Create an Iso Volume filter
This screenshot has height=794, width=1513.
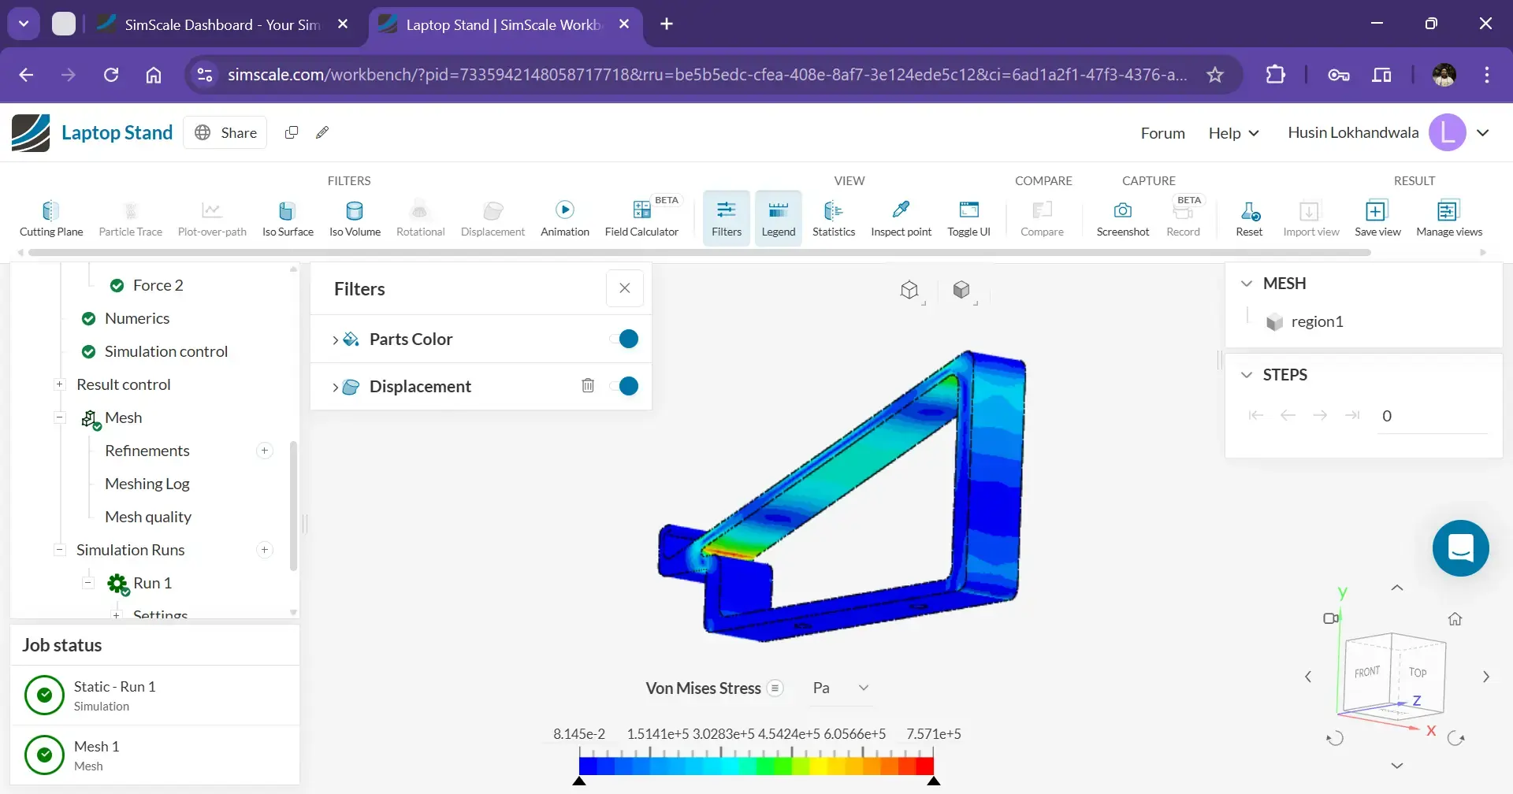click(354, 217)
